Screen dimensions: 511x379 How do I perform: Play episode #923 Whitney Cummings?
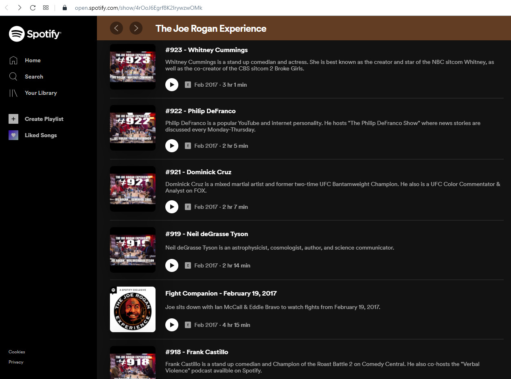[x=172, y=85]
